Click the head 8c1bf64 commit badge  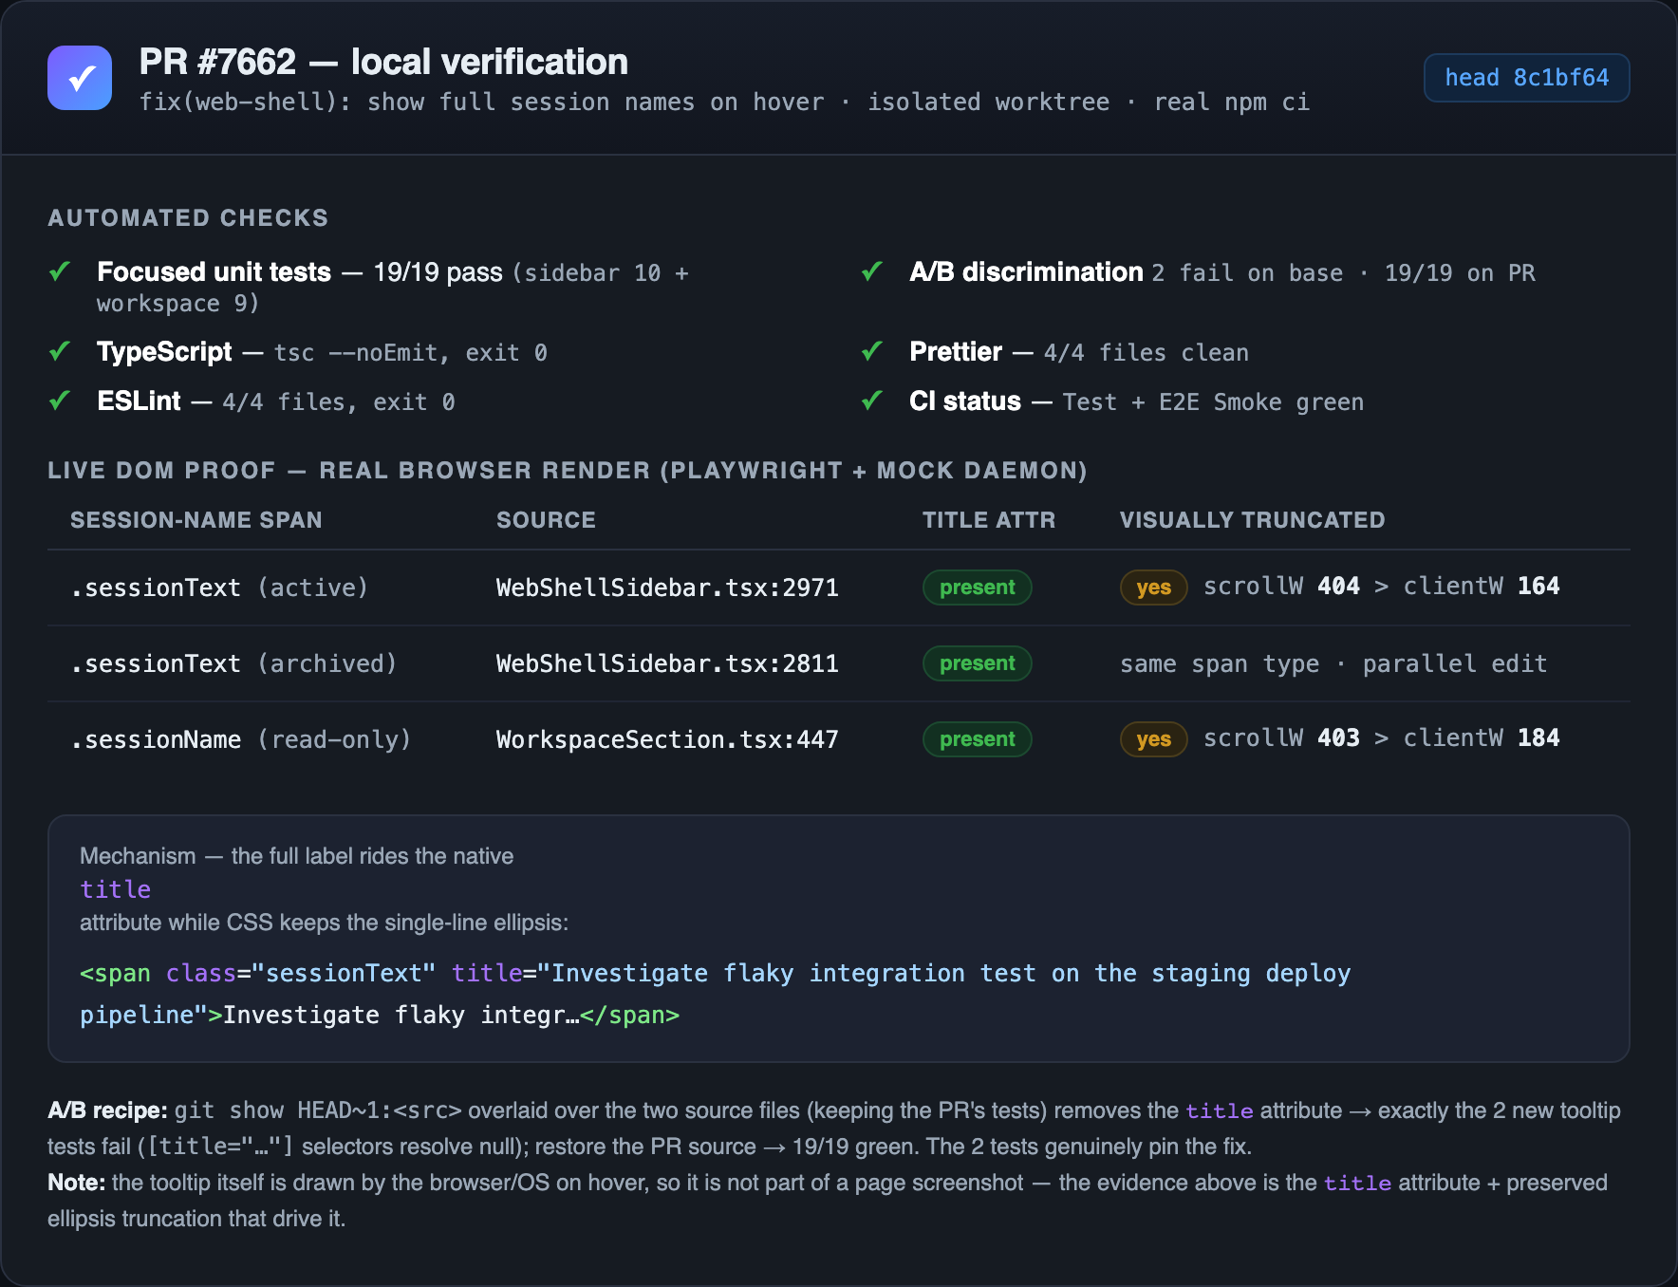point(1526,78)
